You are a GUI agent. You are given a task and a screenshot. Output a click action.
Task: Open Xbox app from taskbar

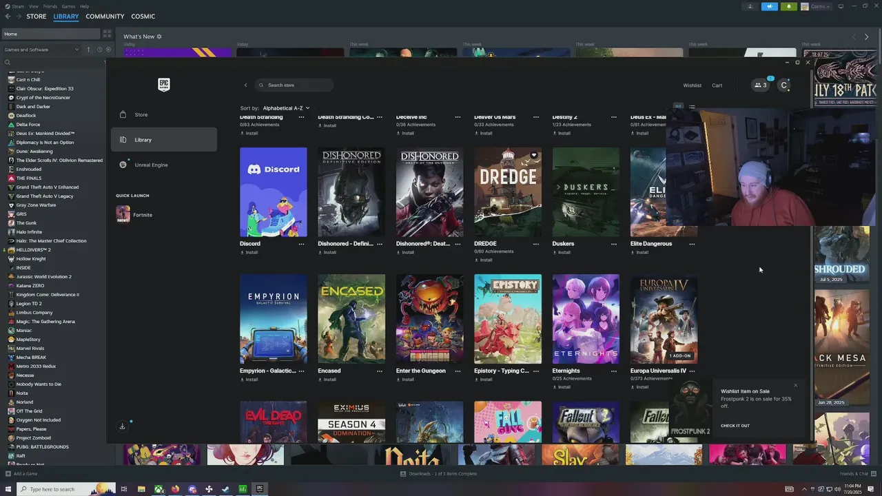[x=158, y=489]
